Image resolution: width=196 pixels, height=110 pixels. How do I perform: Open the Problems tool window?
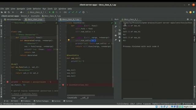click(x=26, y=101)
